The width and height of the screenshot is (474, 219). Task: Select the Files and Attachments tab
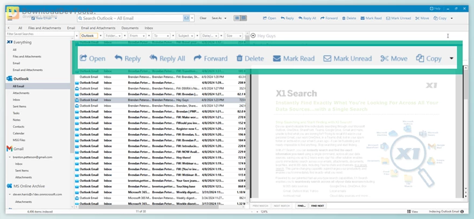[44, 28]
